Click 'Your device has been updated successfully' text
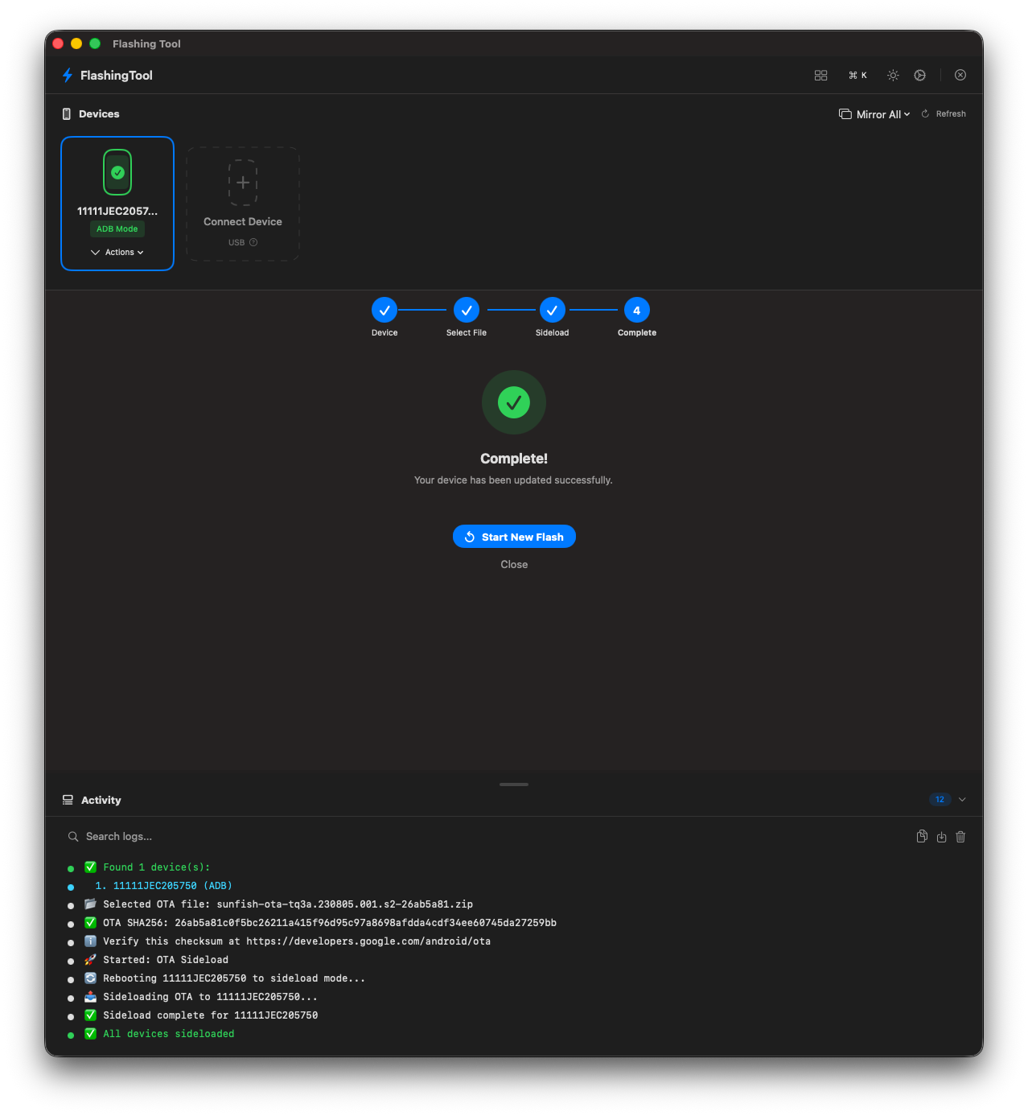The height and width of the screenshot is (1116, 1028). pos(513,480)
